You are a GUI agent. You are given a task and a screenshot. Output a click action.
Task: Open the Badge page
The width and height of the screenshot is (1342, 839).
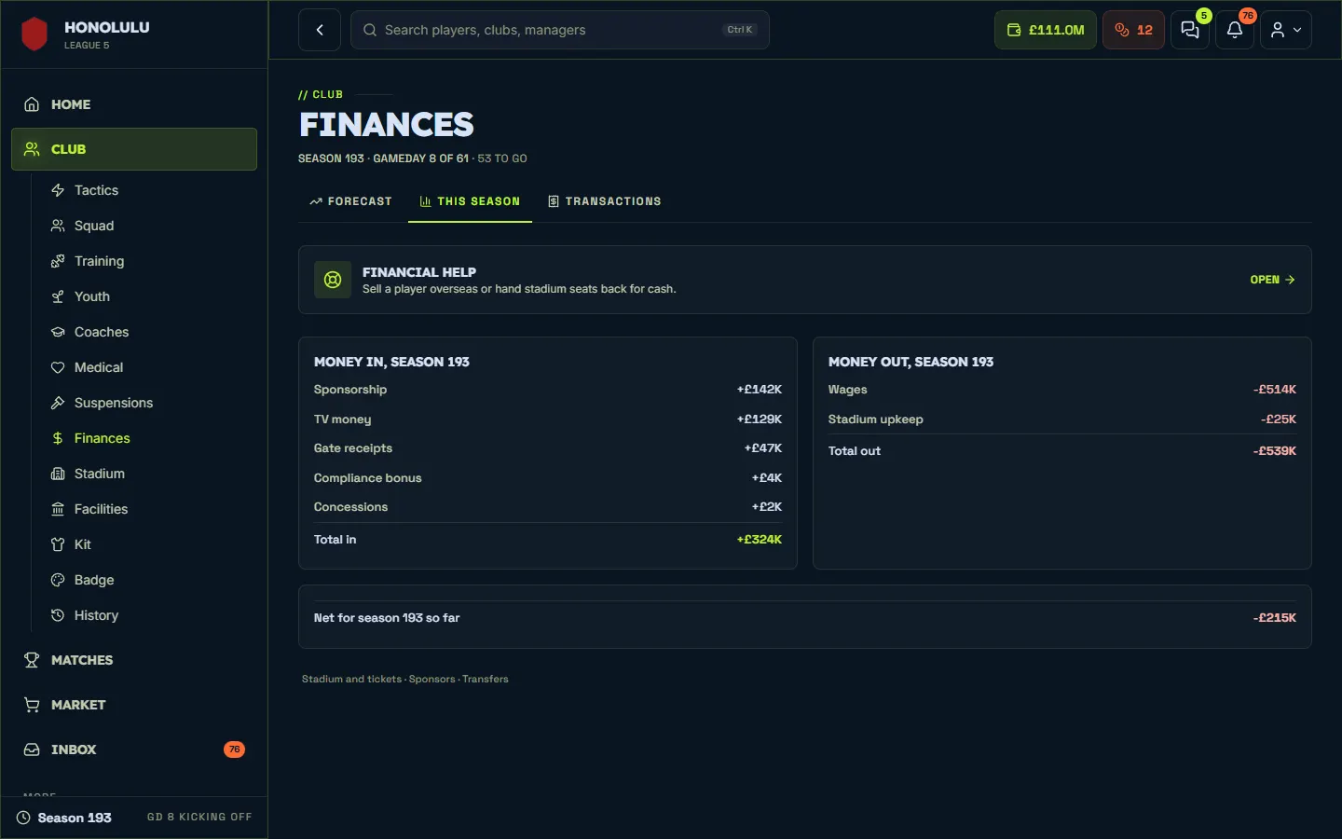(x=149, y=580)
